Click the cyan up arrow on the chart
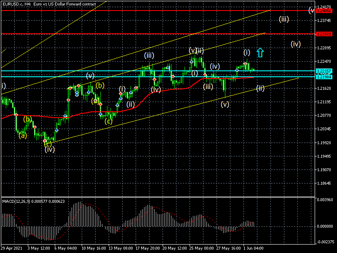This screenshot has height=253, width=337. [x=260, y=52]
